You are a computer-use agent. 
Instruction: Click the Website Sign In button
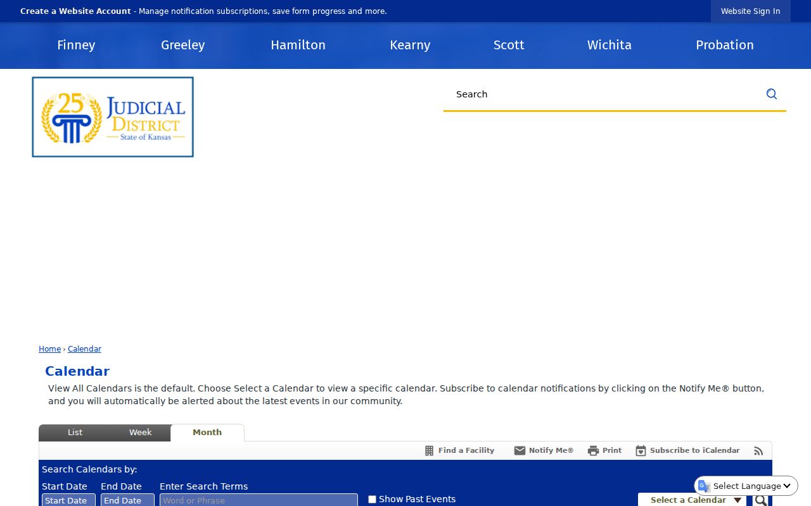[750, 11]
